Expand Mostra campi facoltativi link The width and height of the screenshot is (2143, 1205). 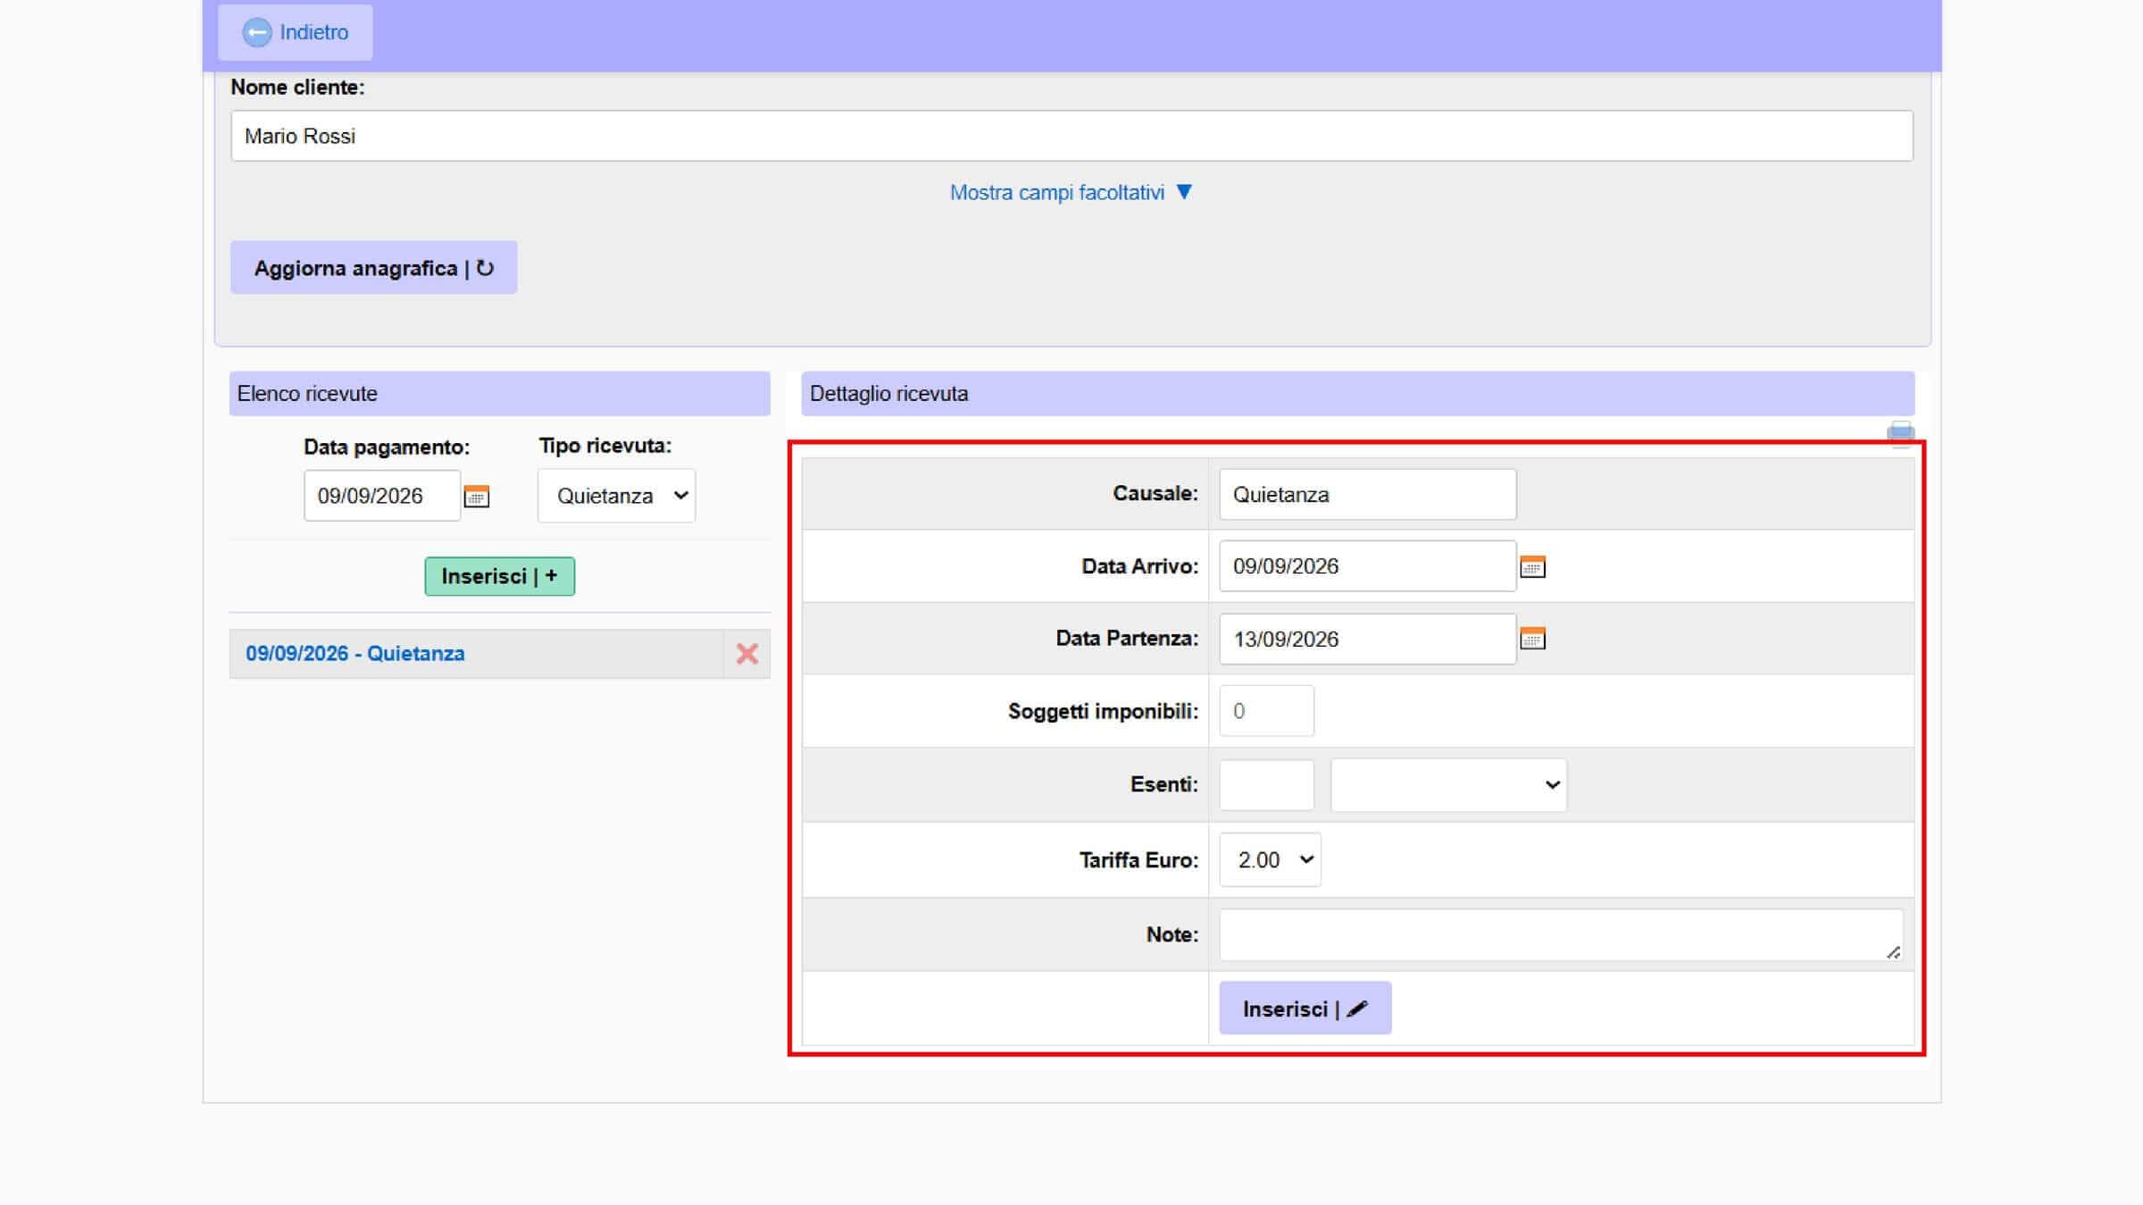(x=1071, y=192)
